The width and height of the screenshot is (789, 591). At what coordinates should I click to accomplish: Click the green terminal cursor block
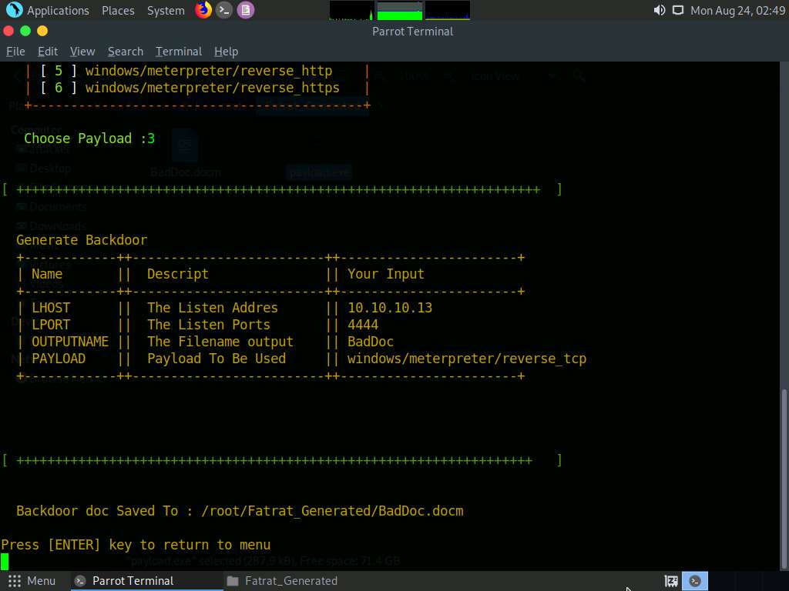(5, 562)
